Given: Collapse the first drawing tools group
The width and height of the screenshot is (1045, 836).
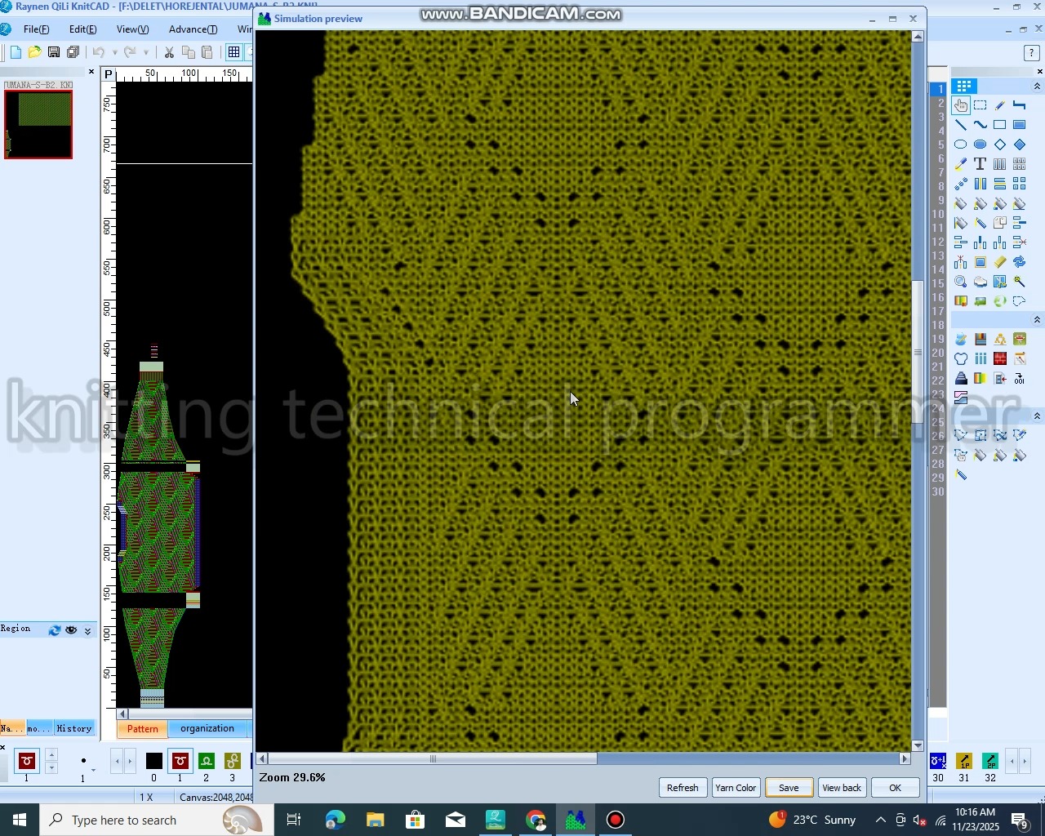Looking at the screenshot, I should pos(1038,87).
